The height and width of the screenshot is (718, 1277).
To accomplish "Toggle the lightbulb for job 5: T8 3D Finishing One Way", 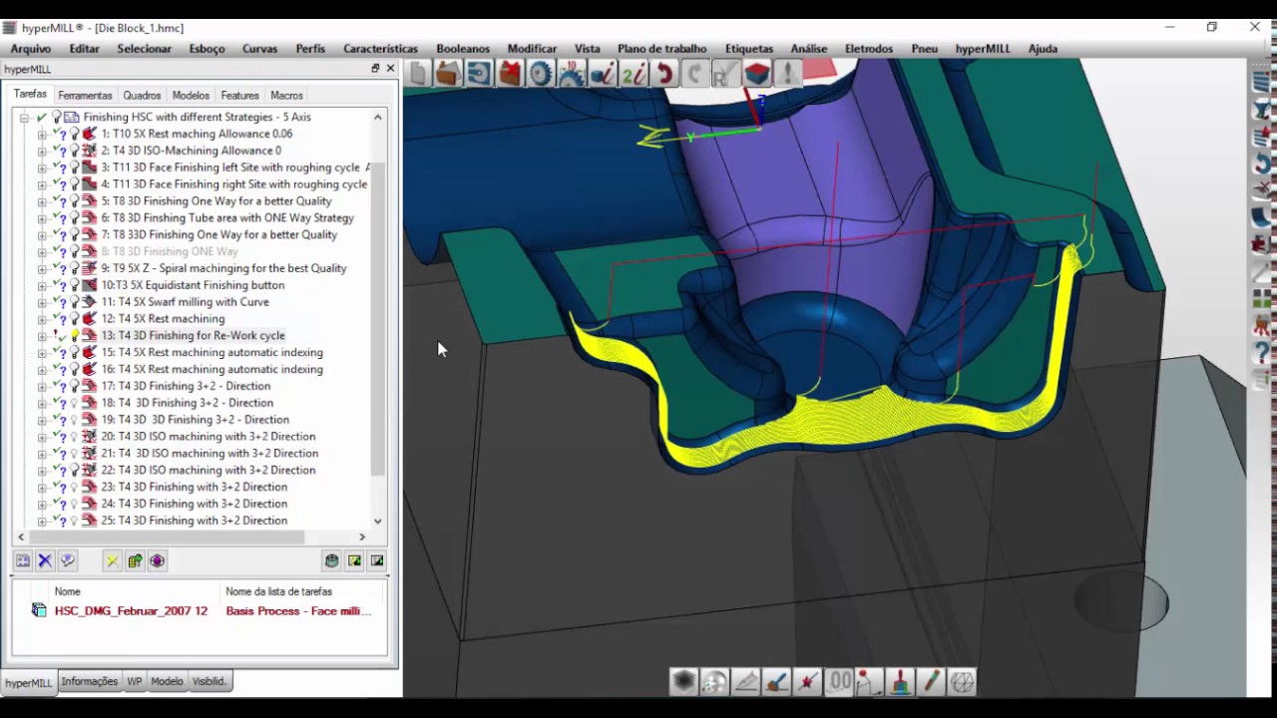I will [74, 201].
